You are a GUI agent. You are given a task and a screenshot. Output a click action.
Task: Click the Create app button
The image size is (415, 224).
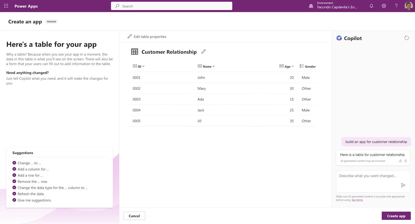click(396, 216)
